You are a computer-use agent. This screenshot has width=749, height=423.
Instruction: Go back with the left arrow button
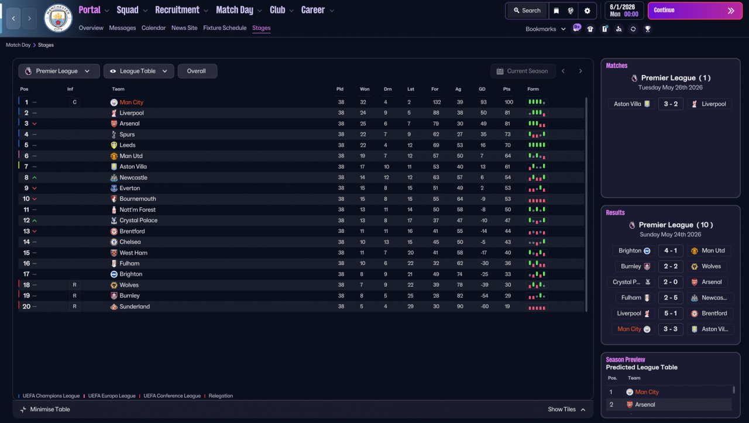point(13,18)
